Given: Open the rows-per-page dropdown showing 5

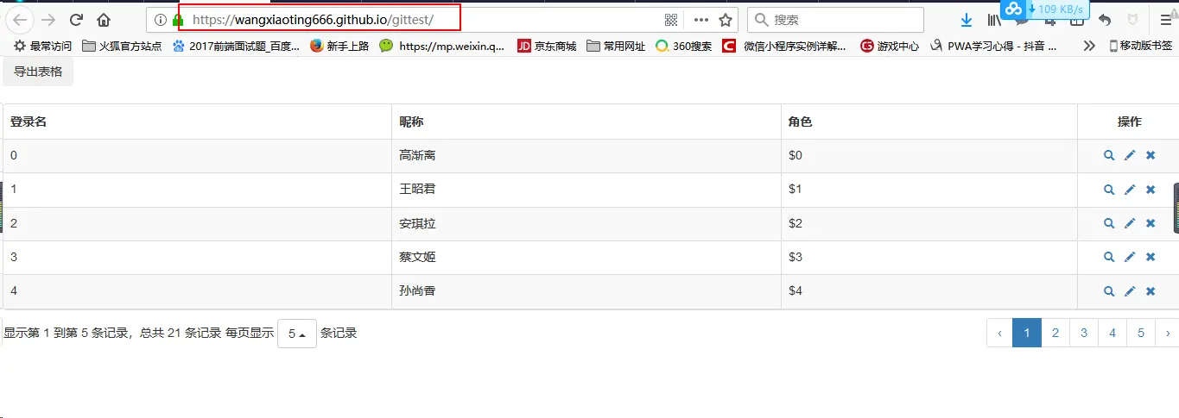Looking at the screenshot, I should (297, 334).
